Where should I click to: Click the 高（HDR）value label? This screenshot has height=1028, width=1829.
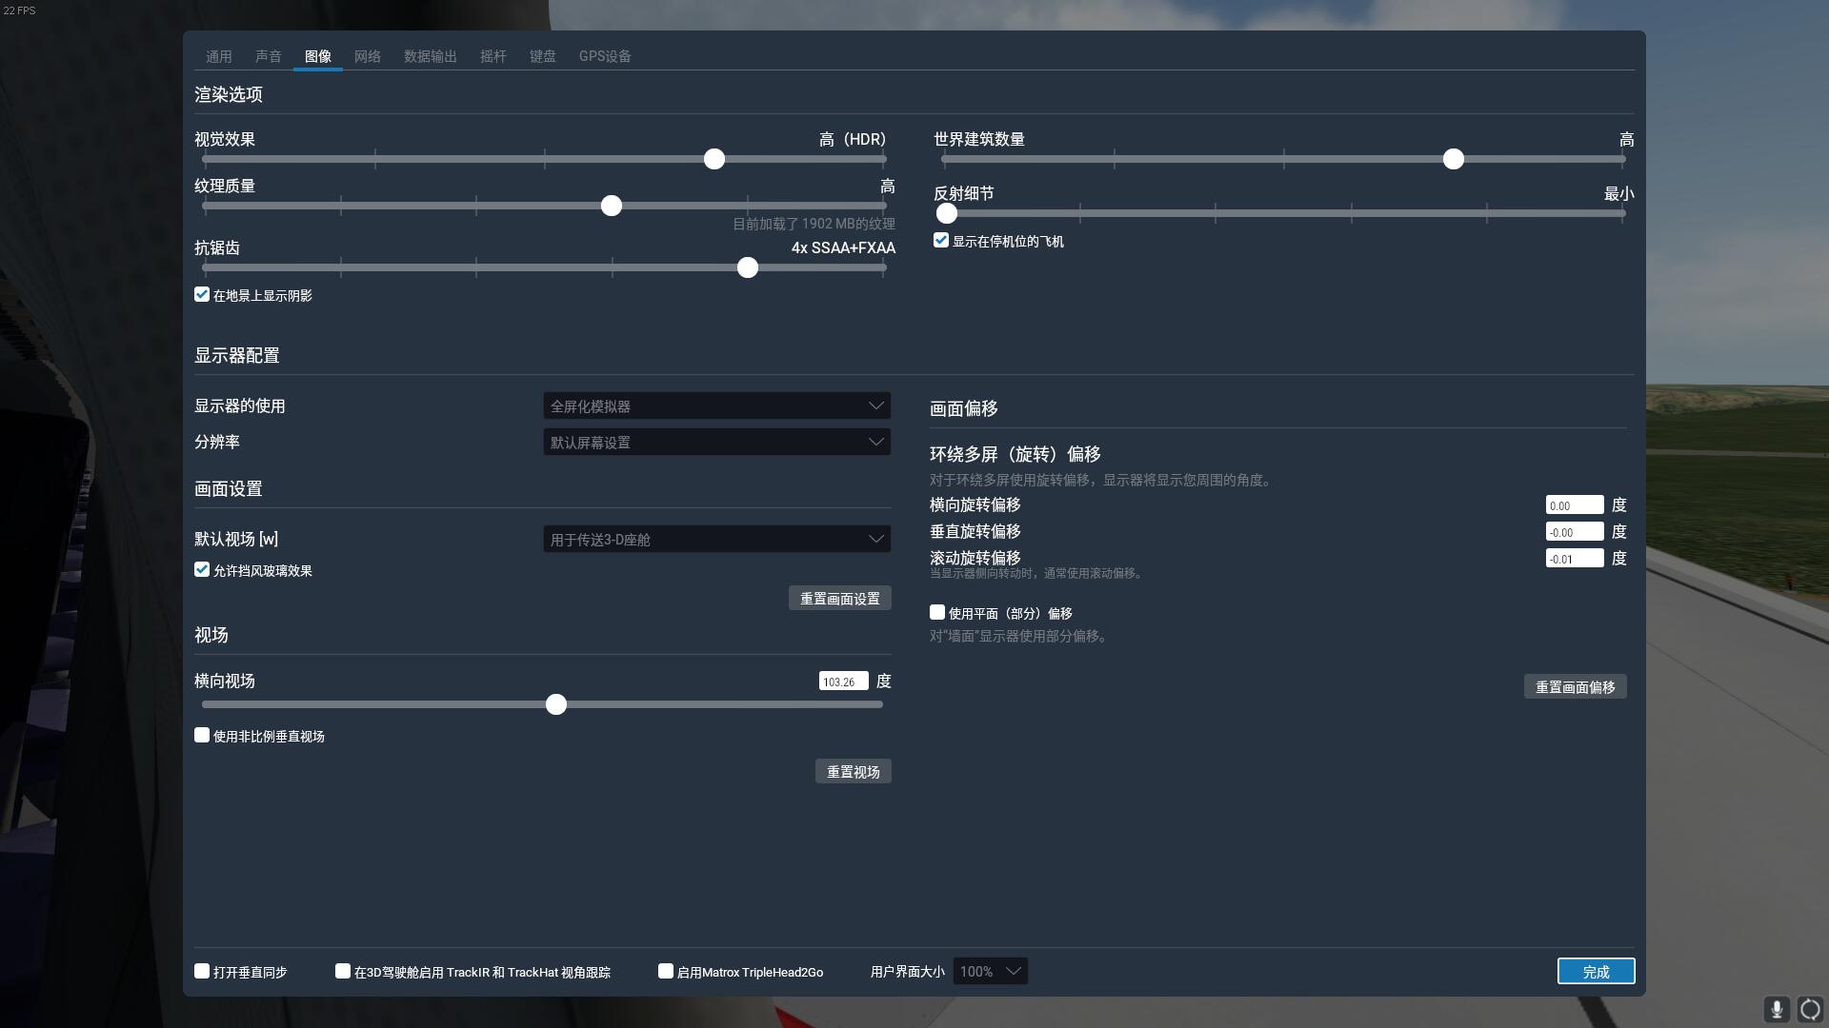[853, 139]
